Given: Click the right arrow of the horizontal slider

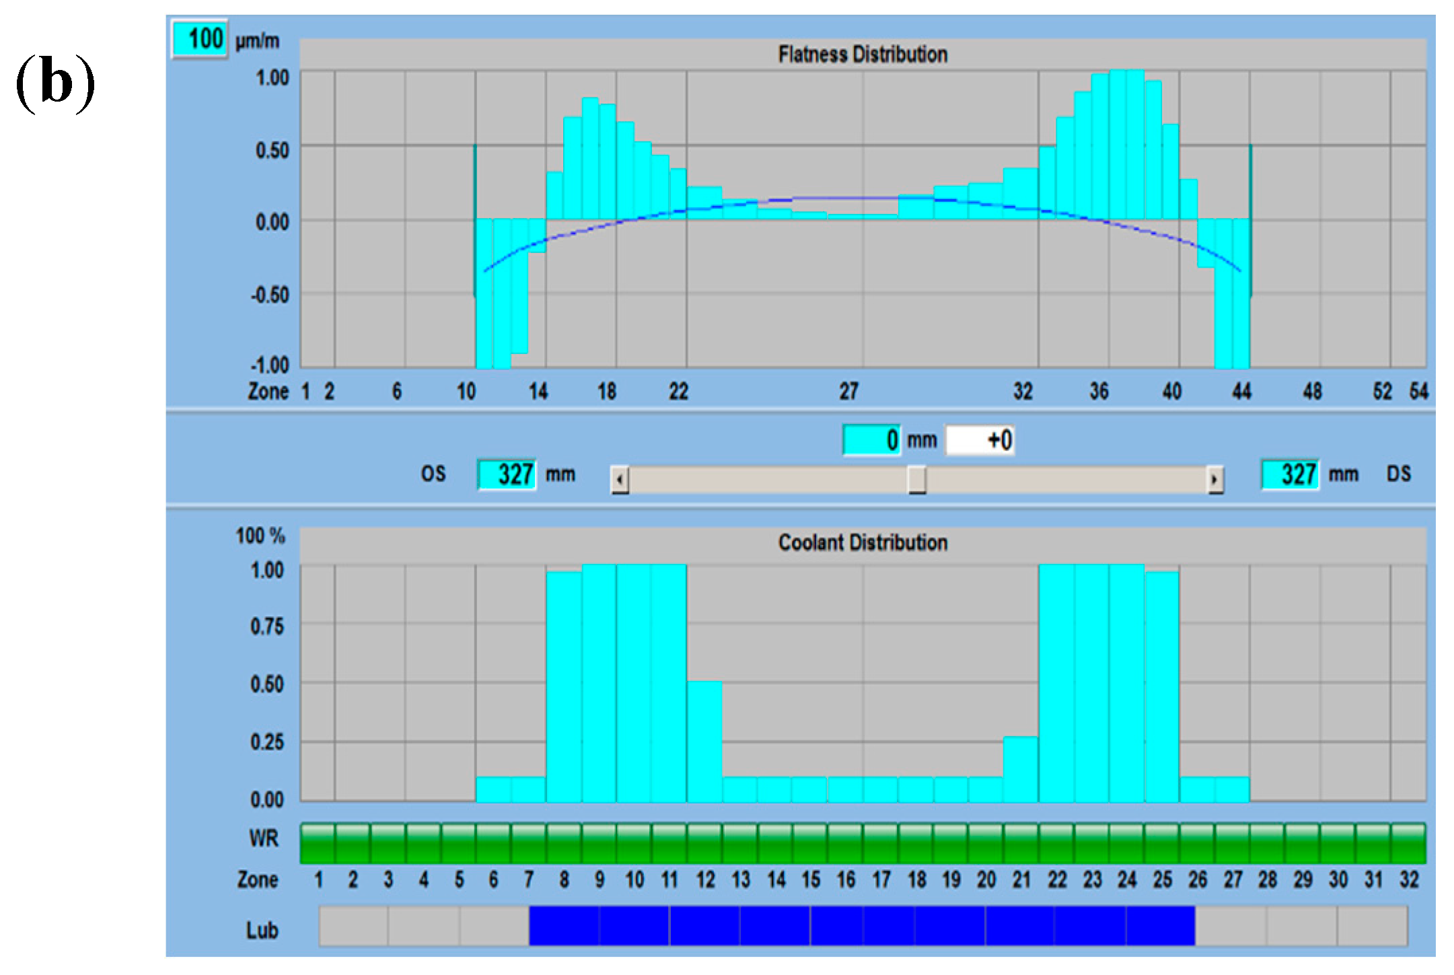Looking at the screenshot, I should tap(1214, 480).
